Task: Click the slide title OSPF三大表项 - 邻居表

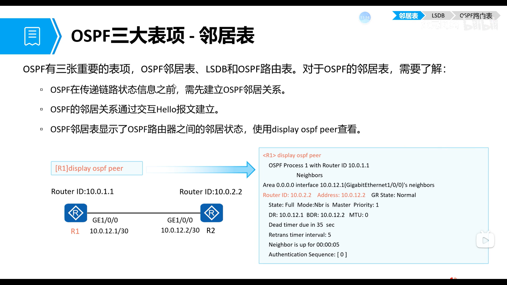Action: click(162, 36)
